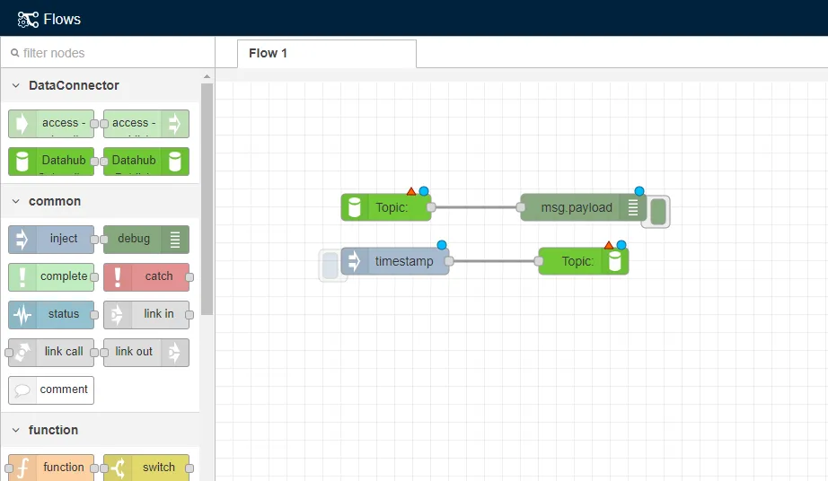
Task: Click output port of canvas Topic subscribe node
Action: (x=431, y=207)
